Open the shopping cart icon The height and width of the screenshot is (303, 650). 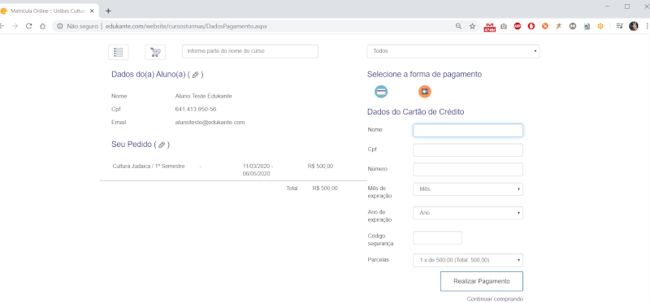pos(155,52)
